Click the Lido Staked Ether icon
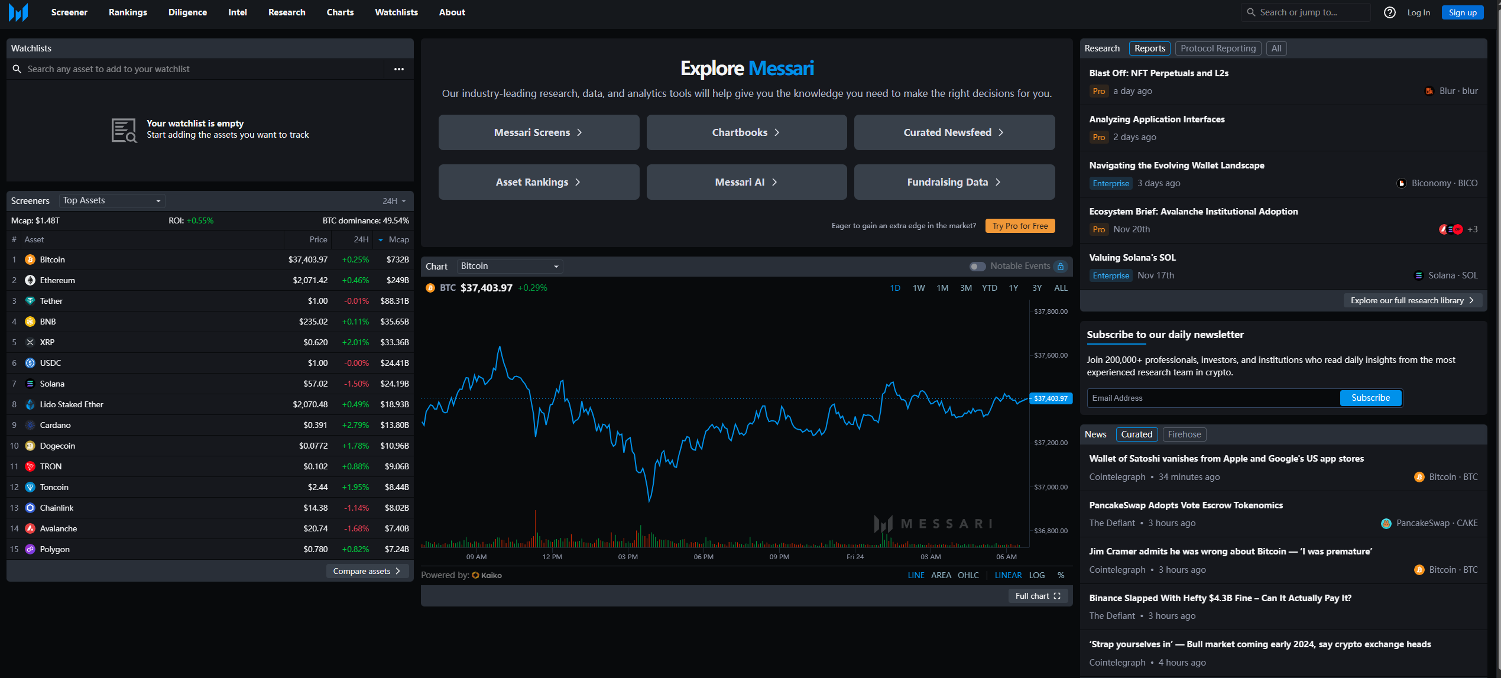The height and width of the screenshot is (678, 1501). (30, 404)
